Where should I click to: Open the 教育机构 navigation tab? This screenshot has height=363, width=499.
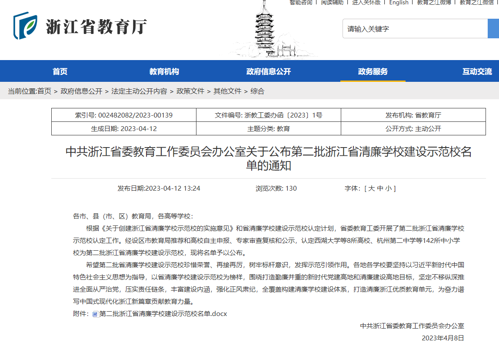[x=164, y=71]
